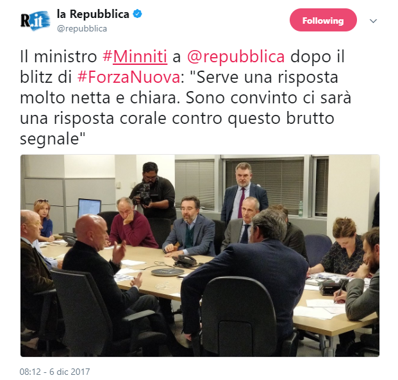Expand the tweet options chevron
398x380 pixels.
pos(373,21)
